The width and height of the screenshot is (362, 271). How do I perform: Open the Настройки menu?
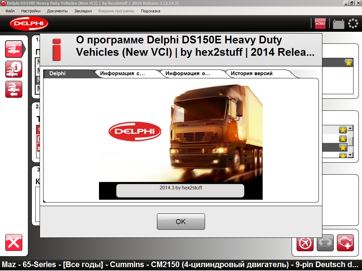[x=31, y=11]
